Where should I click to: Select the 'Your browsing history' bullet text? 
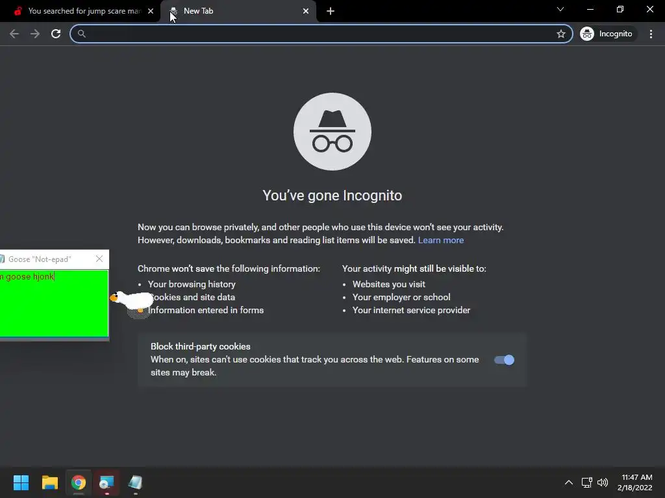click(192, 284)
